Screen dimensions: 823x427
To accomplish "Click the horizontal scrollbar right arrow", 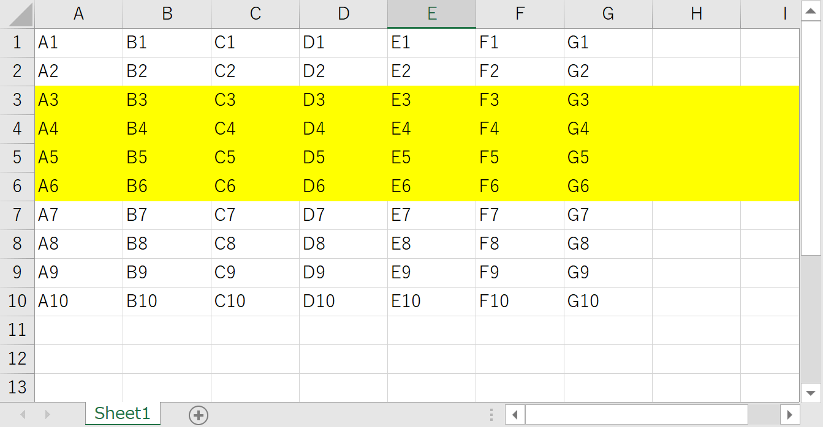I will point(790,415).
